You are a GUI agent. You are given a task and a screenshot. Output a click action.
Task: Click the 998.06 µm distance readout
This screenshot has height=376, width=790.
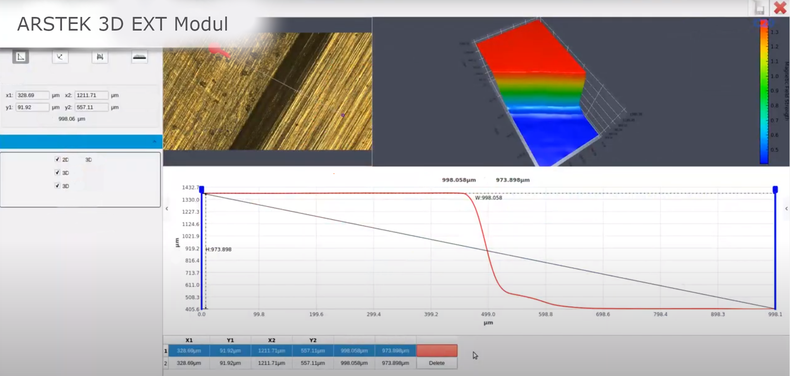tap(72, 119)
